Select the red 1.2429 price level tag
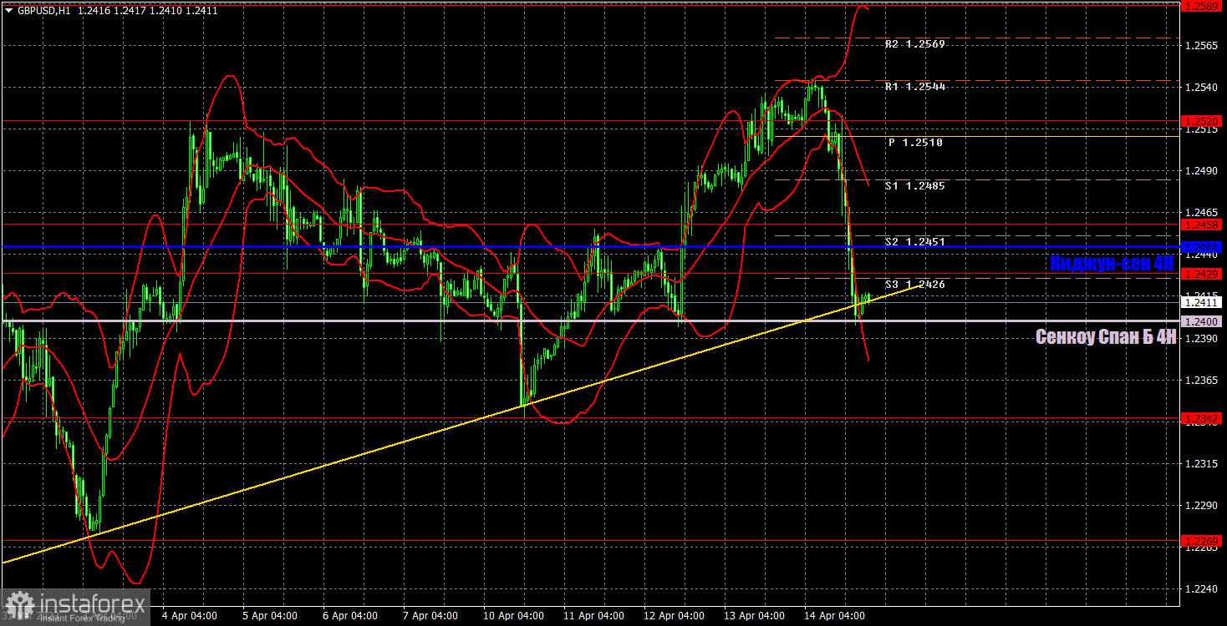1227x626 pixels. coord(1203,274)
